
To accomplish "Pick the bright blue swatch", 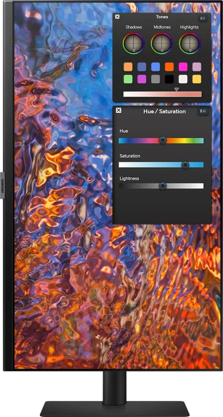I will click(156, 67).
